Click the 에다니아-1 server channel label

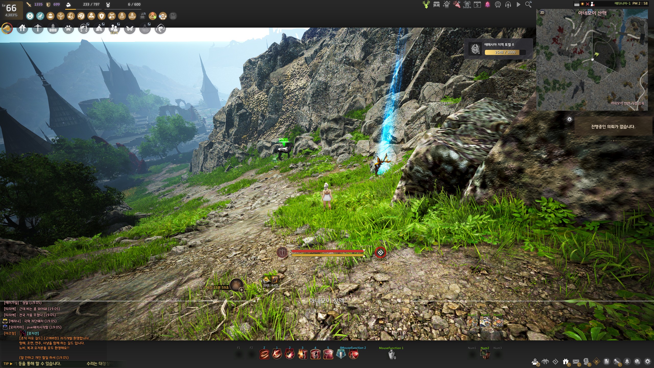pyautogui.click(x=622, y=3)
